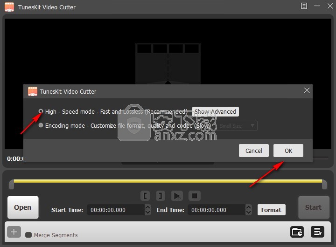The image size is (336, 247).
Task: Click the Open file button
Action: click(x=23, y=207)
